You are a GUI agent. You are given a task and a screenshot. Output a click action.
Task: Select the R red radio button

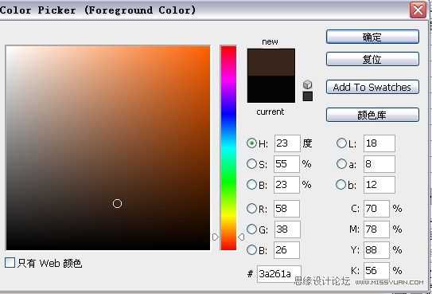(x=252, y=208)
